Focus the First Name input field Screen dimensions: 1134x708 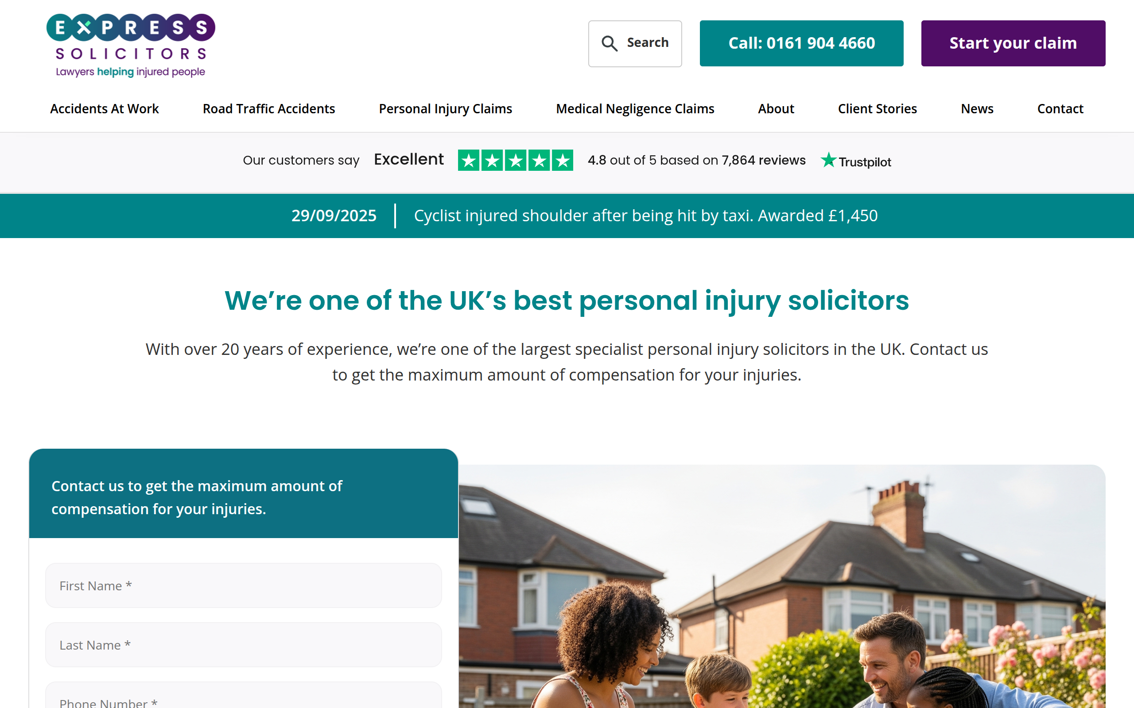243,585
